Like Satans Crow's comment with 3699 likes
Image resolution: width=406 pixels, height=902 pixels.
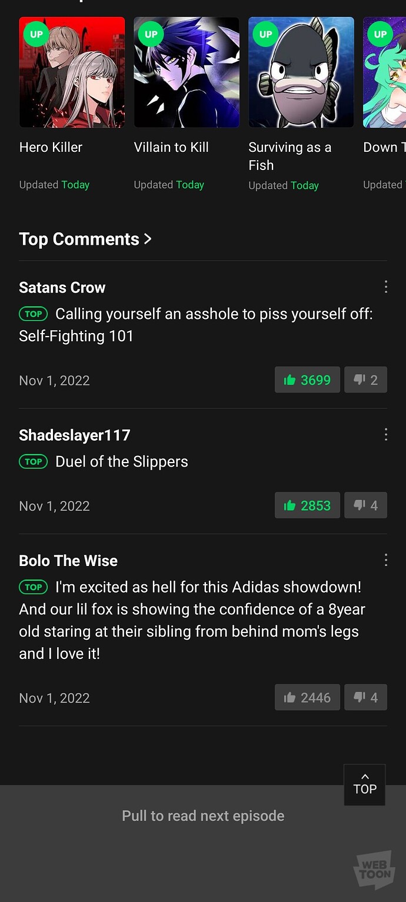tap(307, 380)
